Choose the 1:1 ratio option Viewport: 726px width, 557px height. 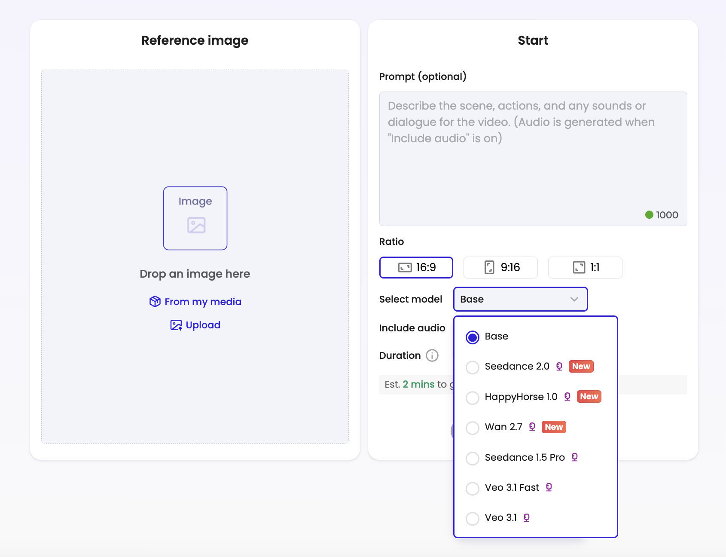(x=585, y=267)
